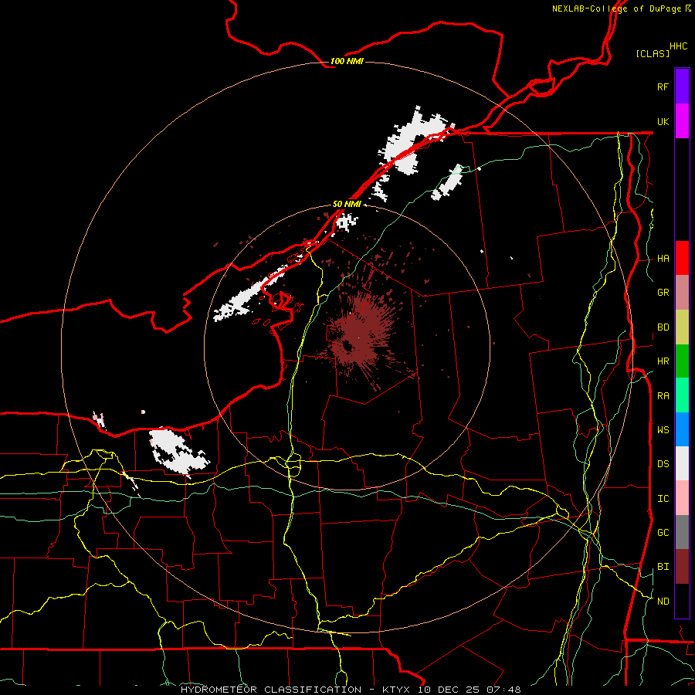Click the GR legend label
This screenshot has width=695, height=695.
pos(663,293)
